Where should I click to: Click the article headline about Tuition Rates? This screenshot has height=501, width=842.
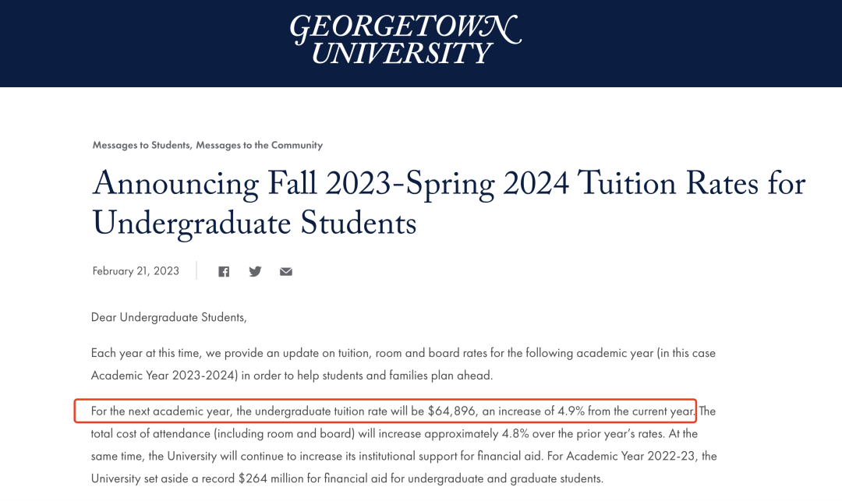pyautogui.click(x=449, y=203)
